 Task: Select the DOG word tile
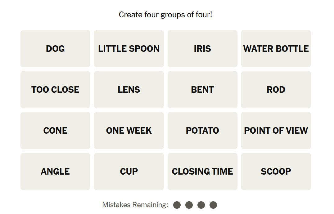point(55,49)
